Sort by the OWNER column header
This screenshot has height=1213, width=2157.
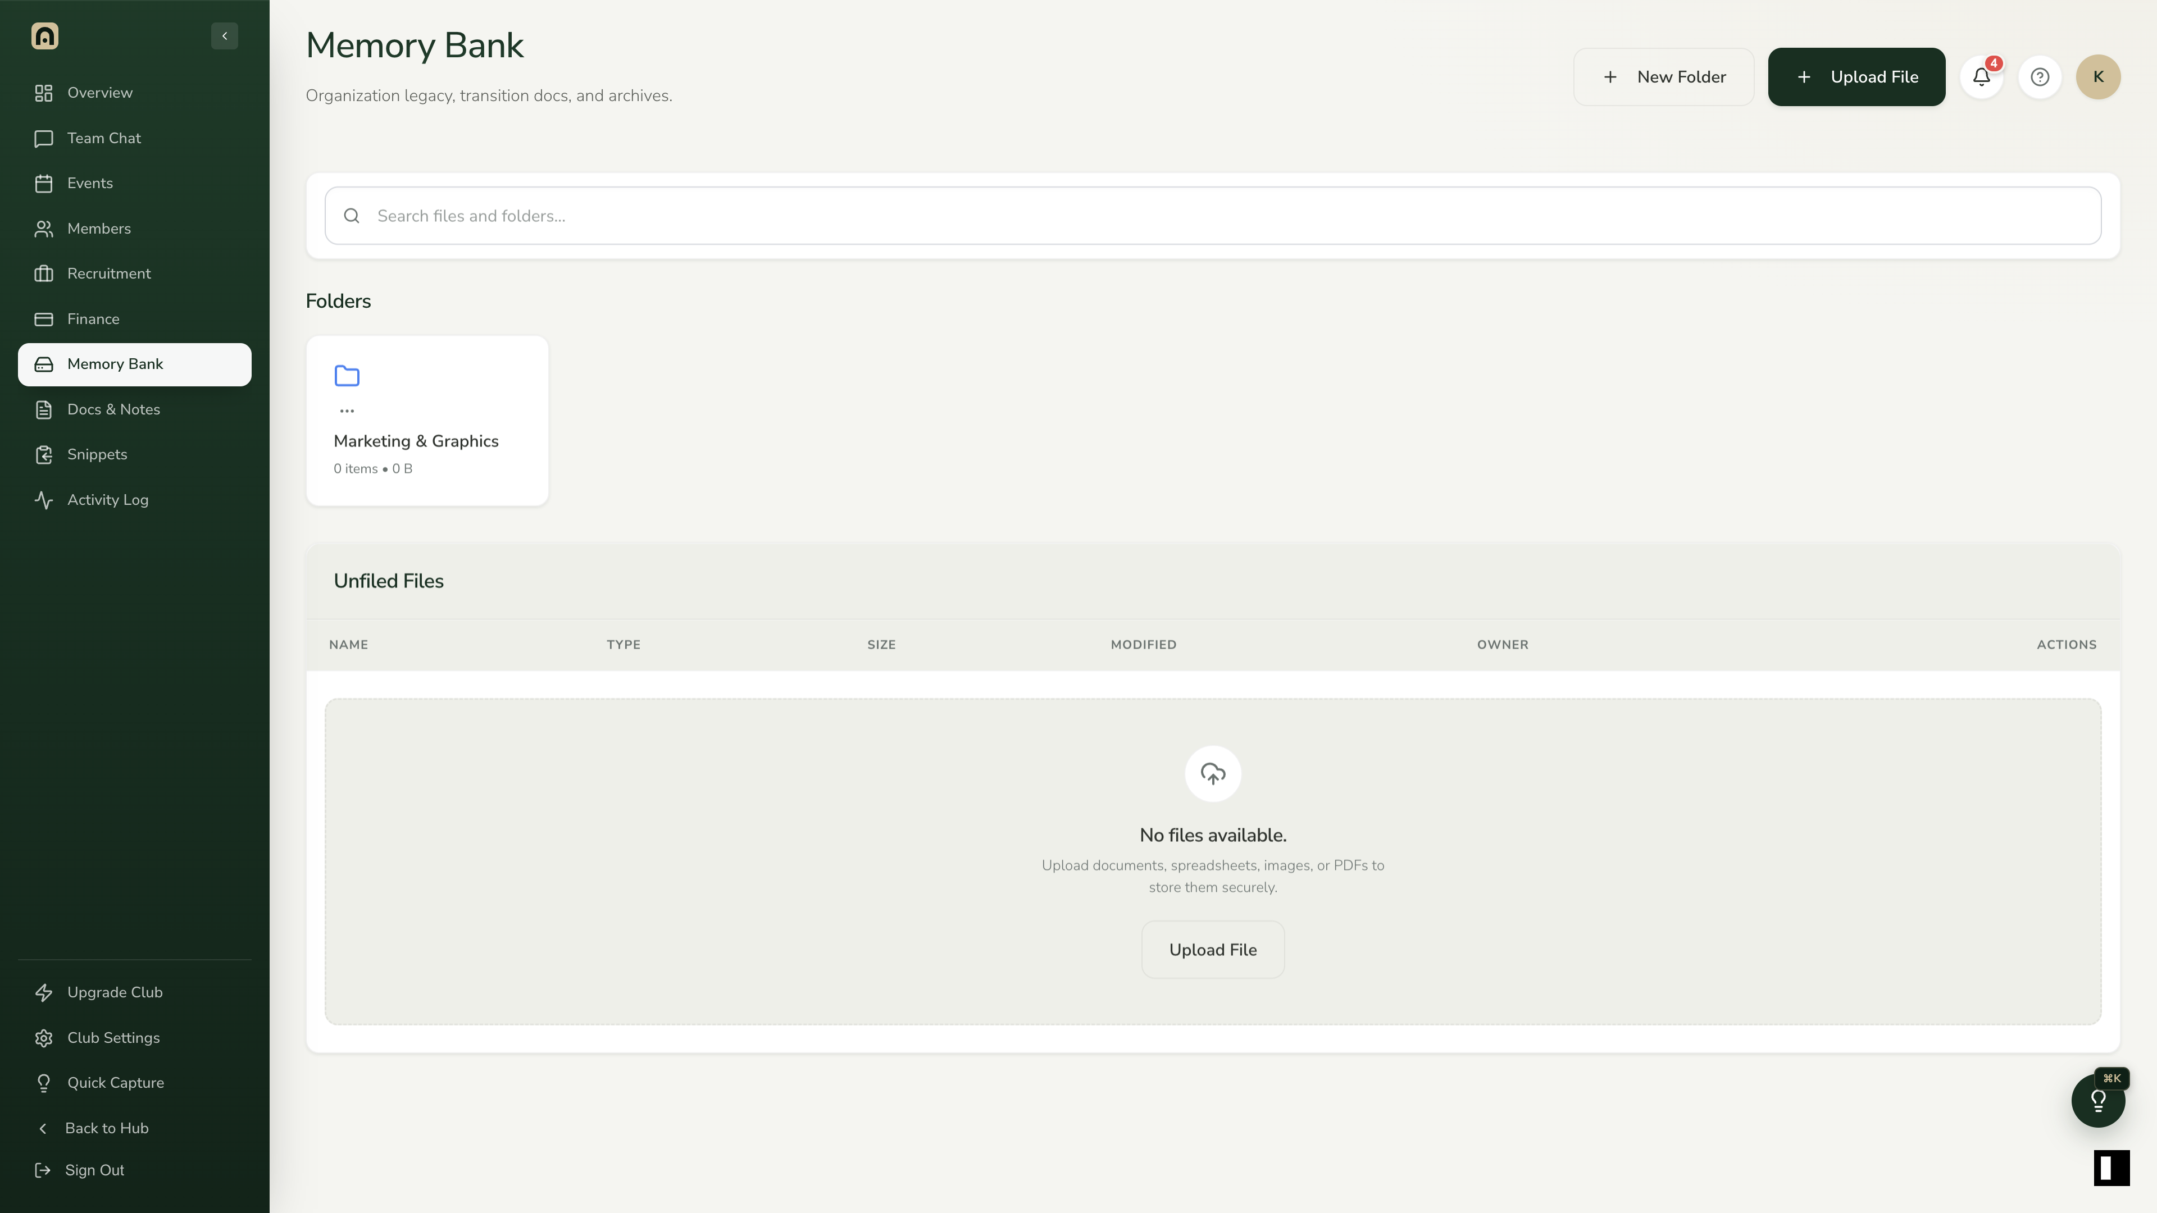(x=1503, y=645)
